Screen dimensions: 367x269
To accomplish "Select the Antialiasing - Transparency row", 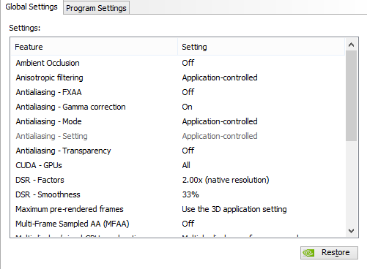I will click(x=178, y=151).
